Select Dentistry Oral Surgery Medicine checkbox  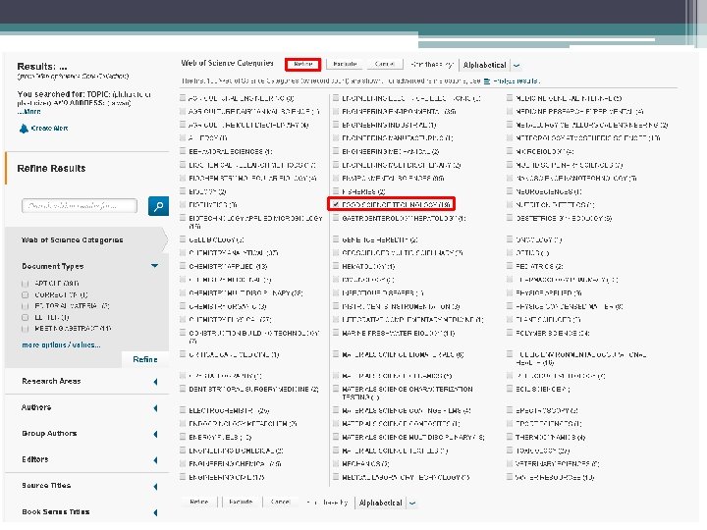coord(183,389)
